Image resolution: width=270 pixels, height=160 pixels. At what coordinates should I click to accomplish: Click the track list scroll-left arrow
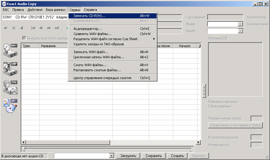pyautogui.click(x=24, y=142)
